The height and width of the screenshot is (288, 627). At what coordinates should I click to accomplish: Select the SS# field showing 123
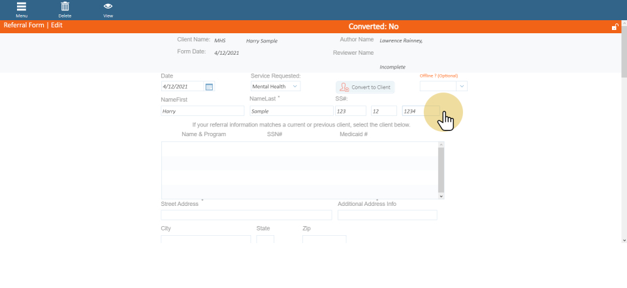pyautogui.click(x=350, y=111)
